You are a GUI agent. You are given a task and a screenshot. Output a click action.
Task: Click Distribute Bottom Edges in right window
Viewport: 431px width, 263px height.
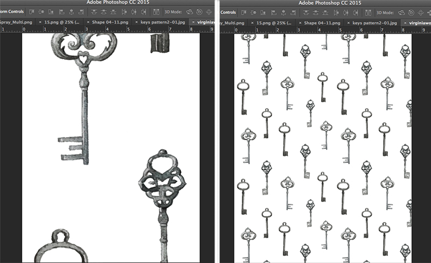[x=325, y=12]
